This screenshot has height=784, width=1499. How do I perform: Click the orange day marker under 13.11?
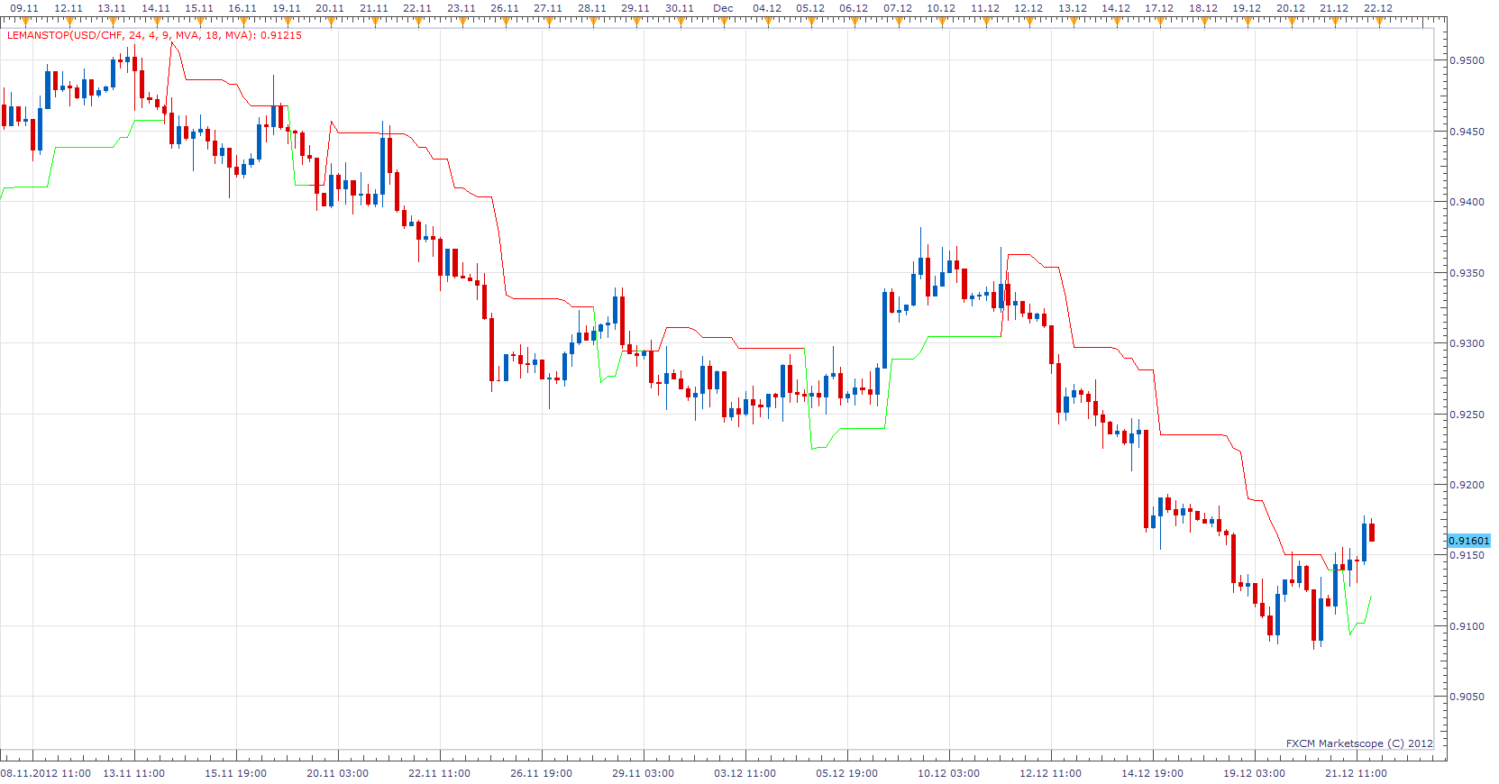pyautogui.click(x=113, y=22)
